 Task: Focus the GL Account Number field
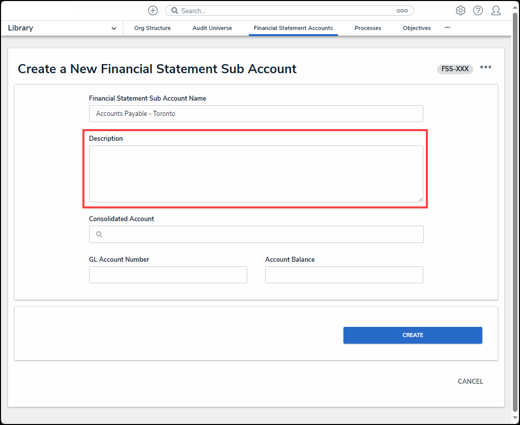pyautogui.click(x=168, y=275)
